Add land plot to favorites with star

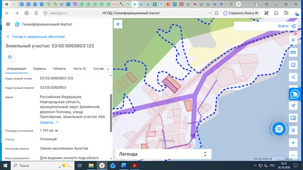[x=9, y=57]
